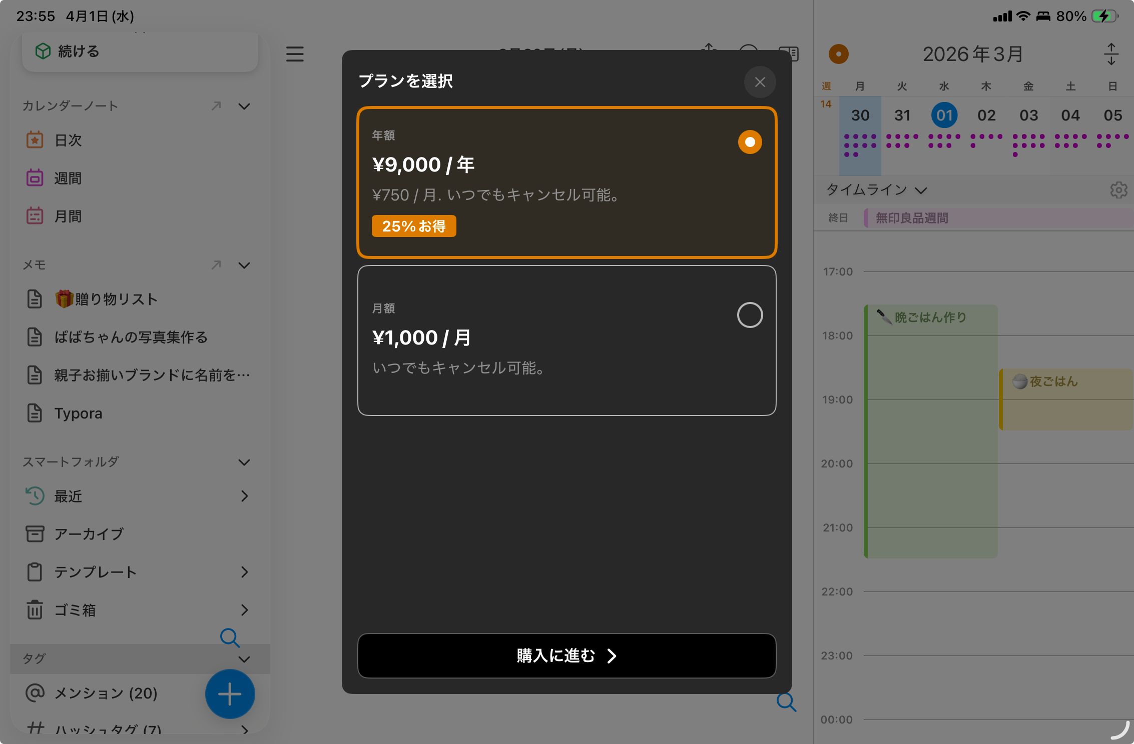Click the orange today dot icon in calendar
Viewport: 1134px width, 744px height.
[838, 54]
